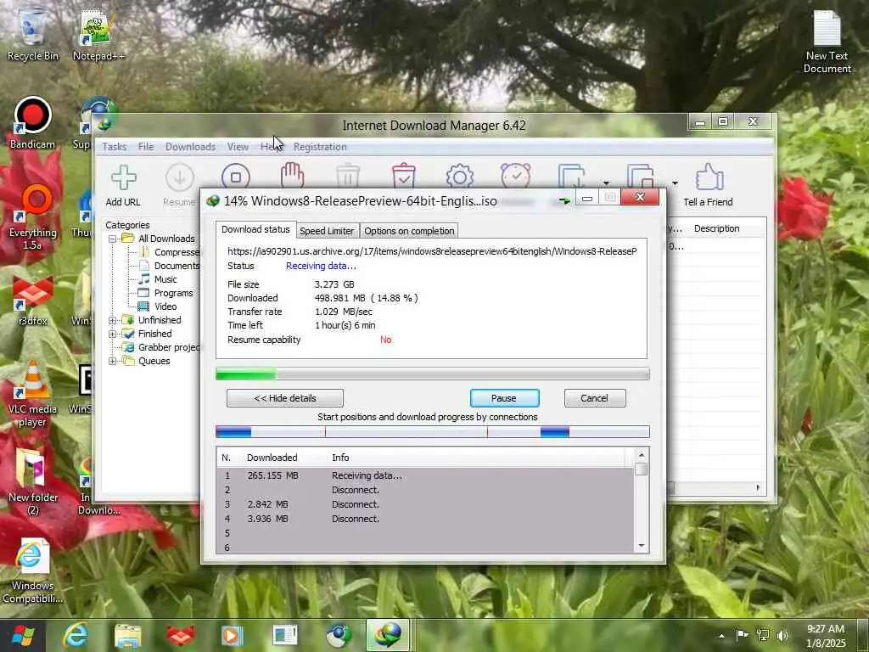Click the Add URL toolbar icon
The height and width of the screenshot is (652, 869).
point(123,186)
